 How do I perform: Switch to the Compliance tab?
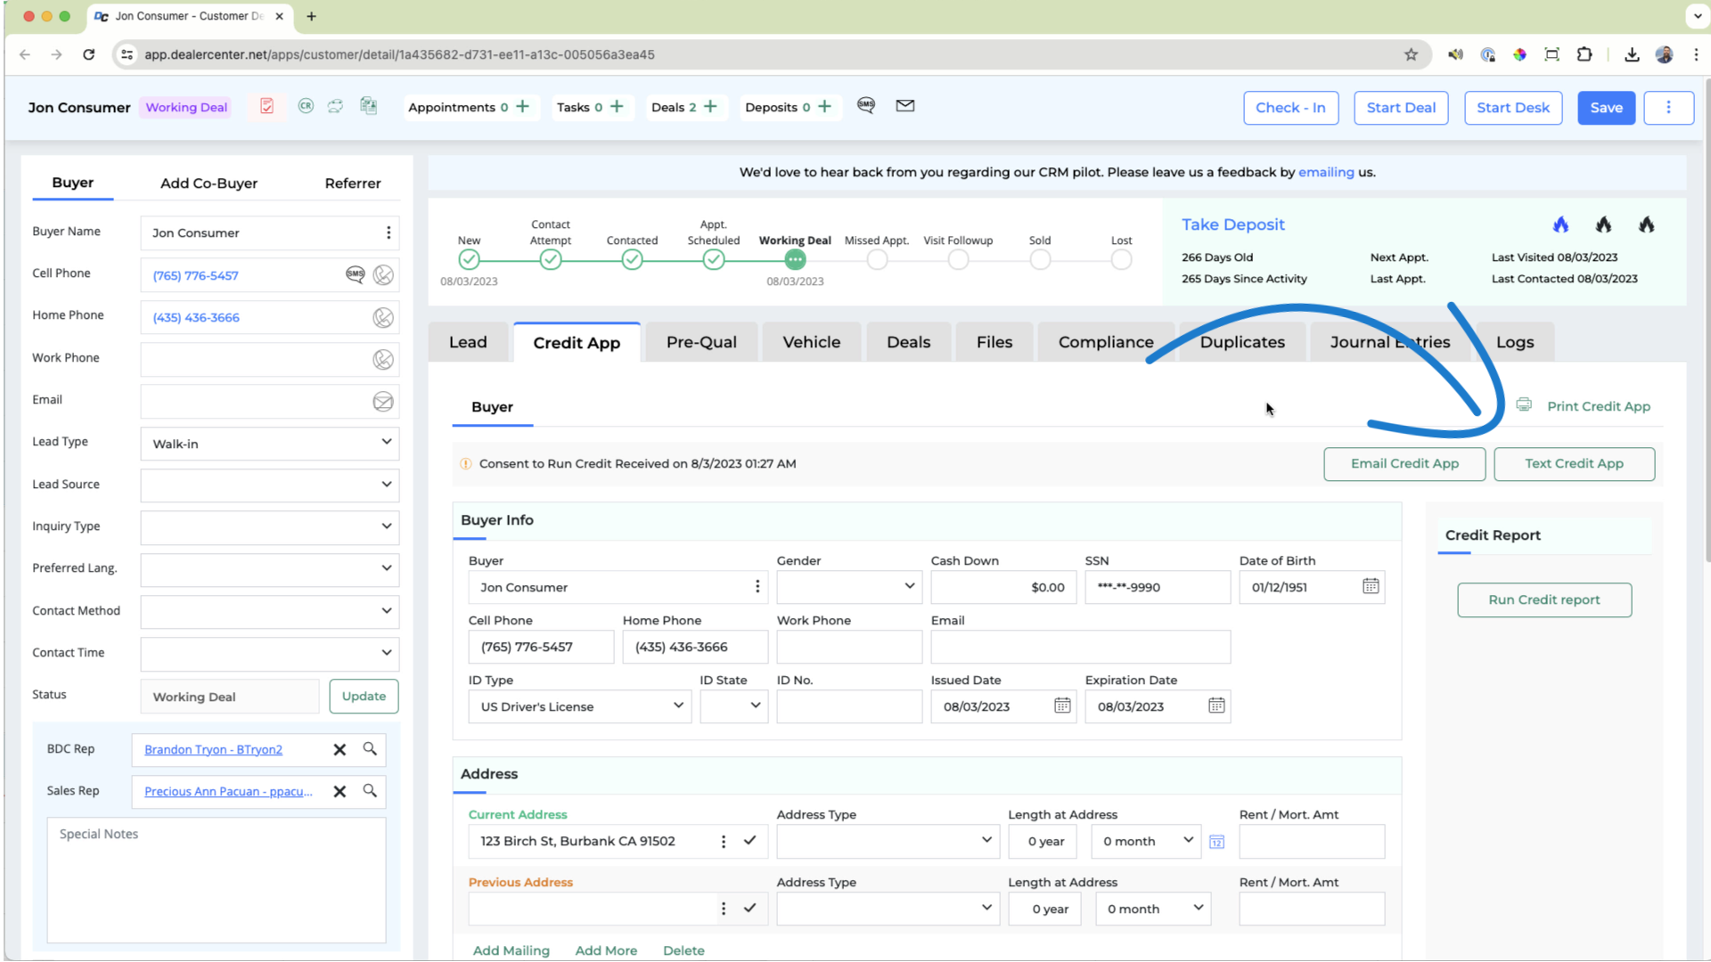pyautogui.click(x=1105, y=341)
